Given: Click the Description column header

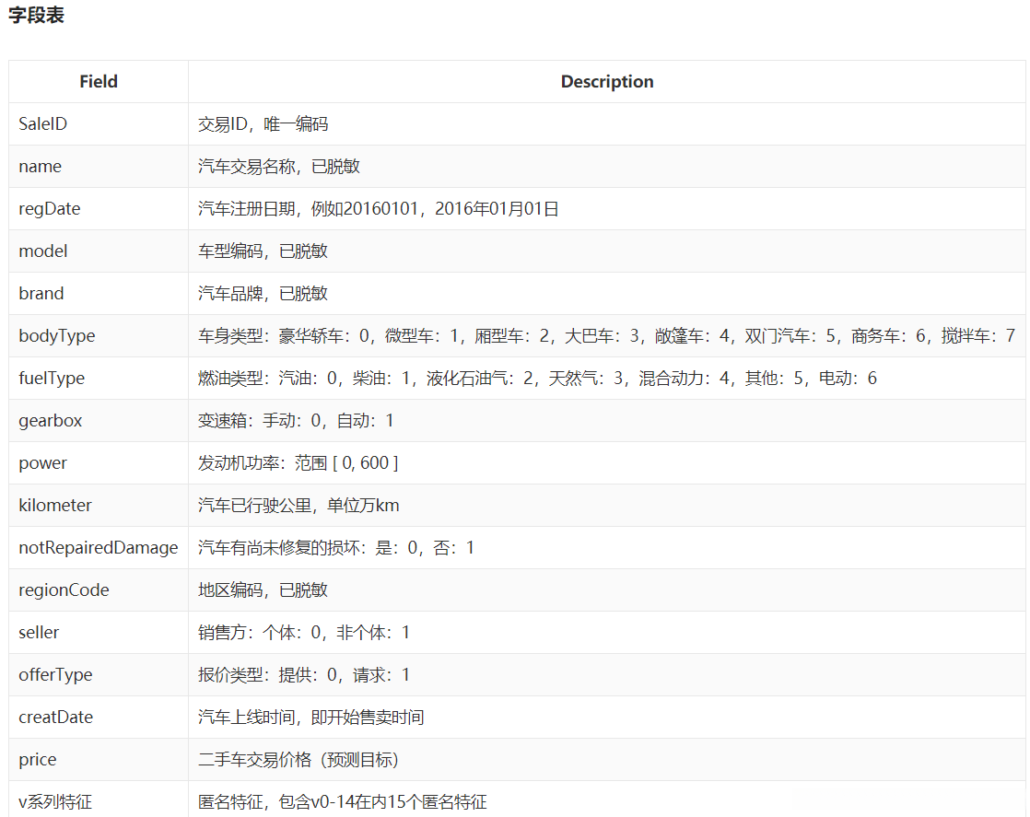Looking at the screenshot, I should tap(607, 81).
